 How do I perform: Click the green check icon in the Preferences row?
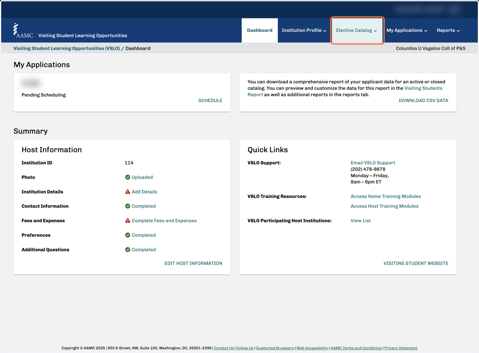(x=128, y=235)
